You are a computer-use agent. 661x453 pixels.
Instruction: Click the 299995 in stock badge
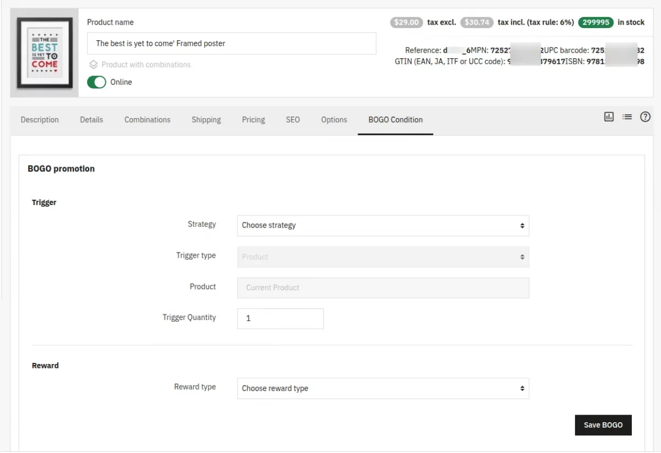point(595,23)
